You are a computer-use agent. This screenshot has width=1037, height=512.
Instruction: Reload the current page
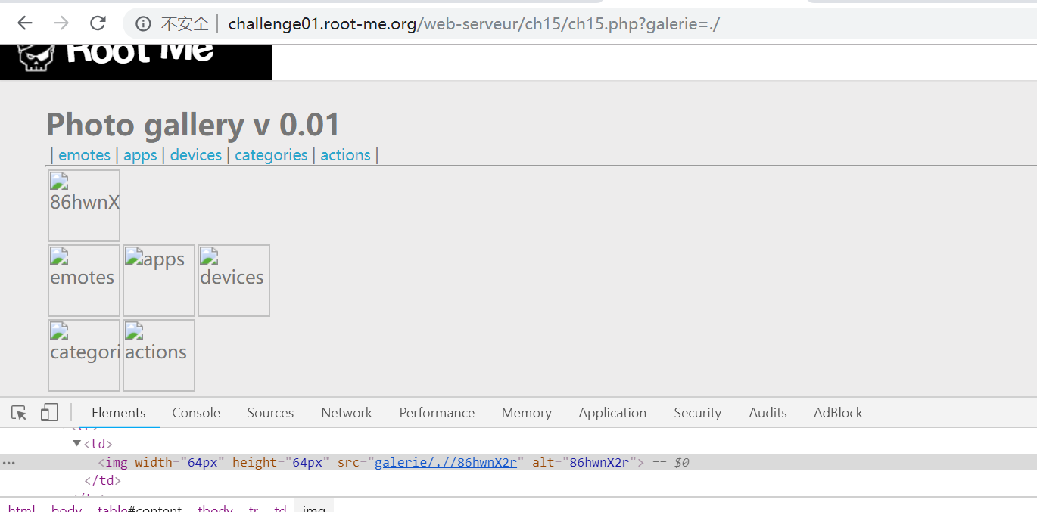(x=98, y=23)
